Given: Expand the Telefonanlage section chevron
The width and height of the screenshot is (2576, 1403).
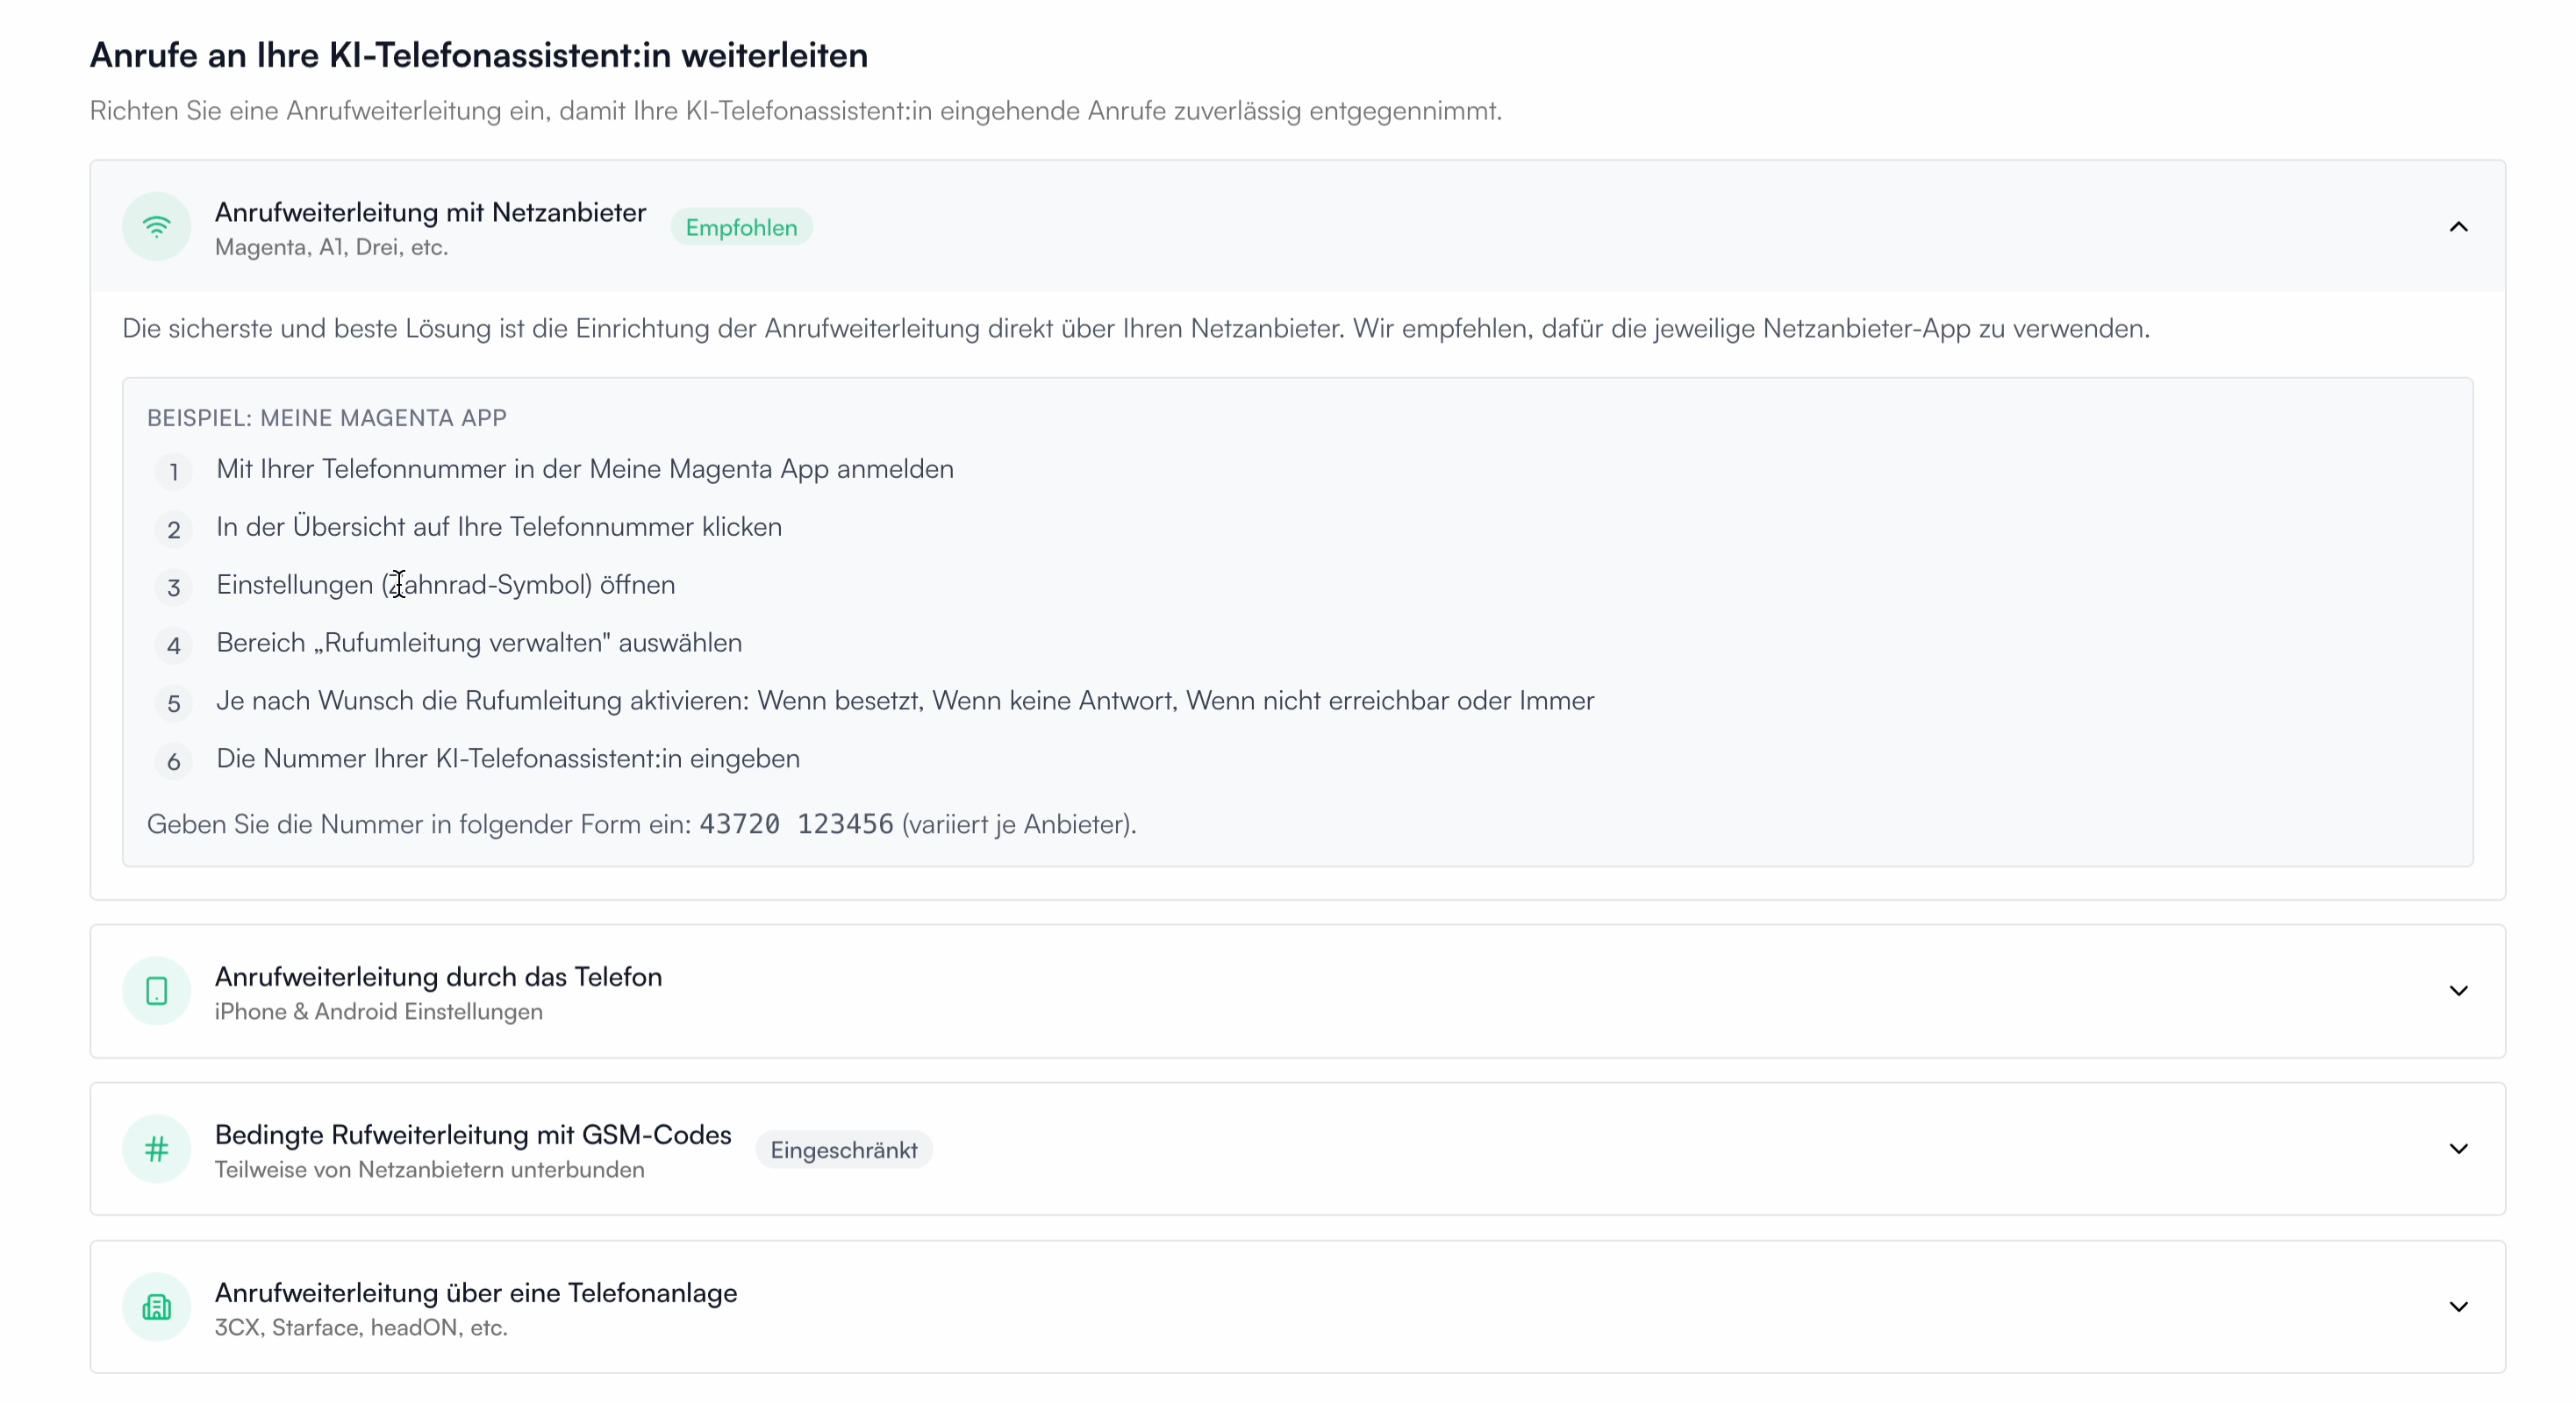Looking at the screenshot, I should pyautogui.click(x=2458, y=1307).
